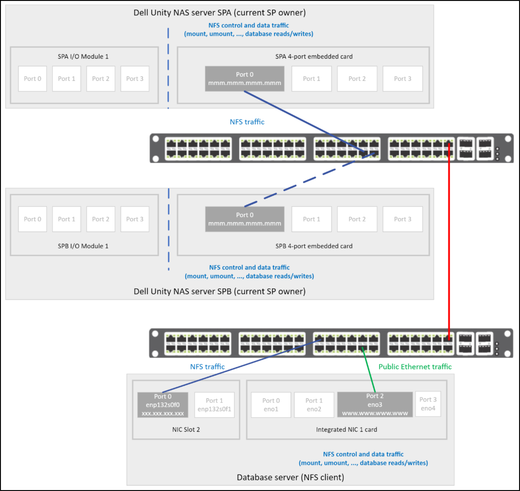The image size is (520, 491).
Task: Select Port 2 eno3 on Integrated NIC
Action: click(x=375, y=404)
